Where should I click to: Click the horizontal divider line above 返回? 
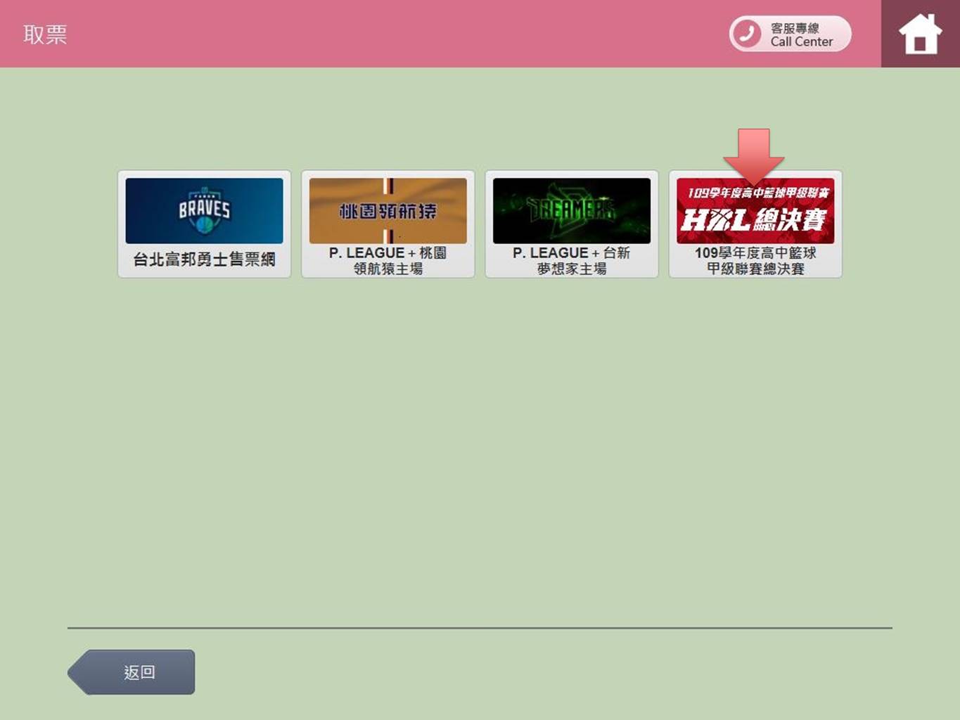click(x=480, y=627)
